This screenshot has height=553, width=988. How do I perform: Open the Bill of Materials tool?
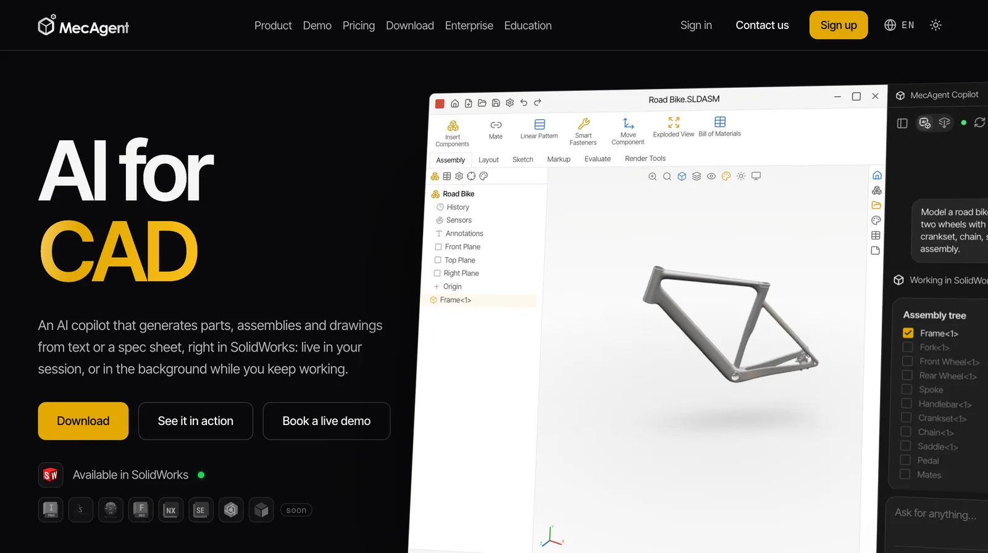click(x=720, y=126)
